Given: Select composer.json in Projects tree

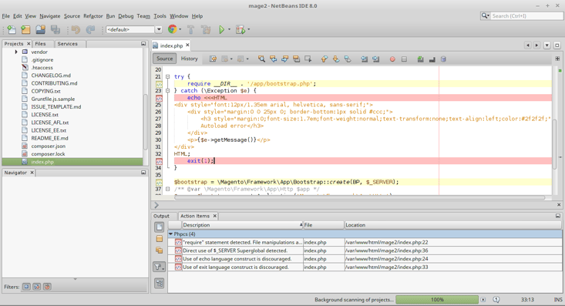Looking at the screenshot, I should coord(49,146).
